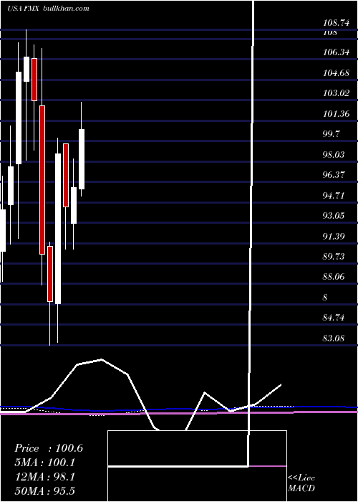Select the 98.03 price axis label
Viewport: 358px width, 502px height.
coord(334,155)
